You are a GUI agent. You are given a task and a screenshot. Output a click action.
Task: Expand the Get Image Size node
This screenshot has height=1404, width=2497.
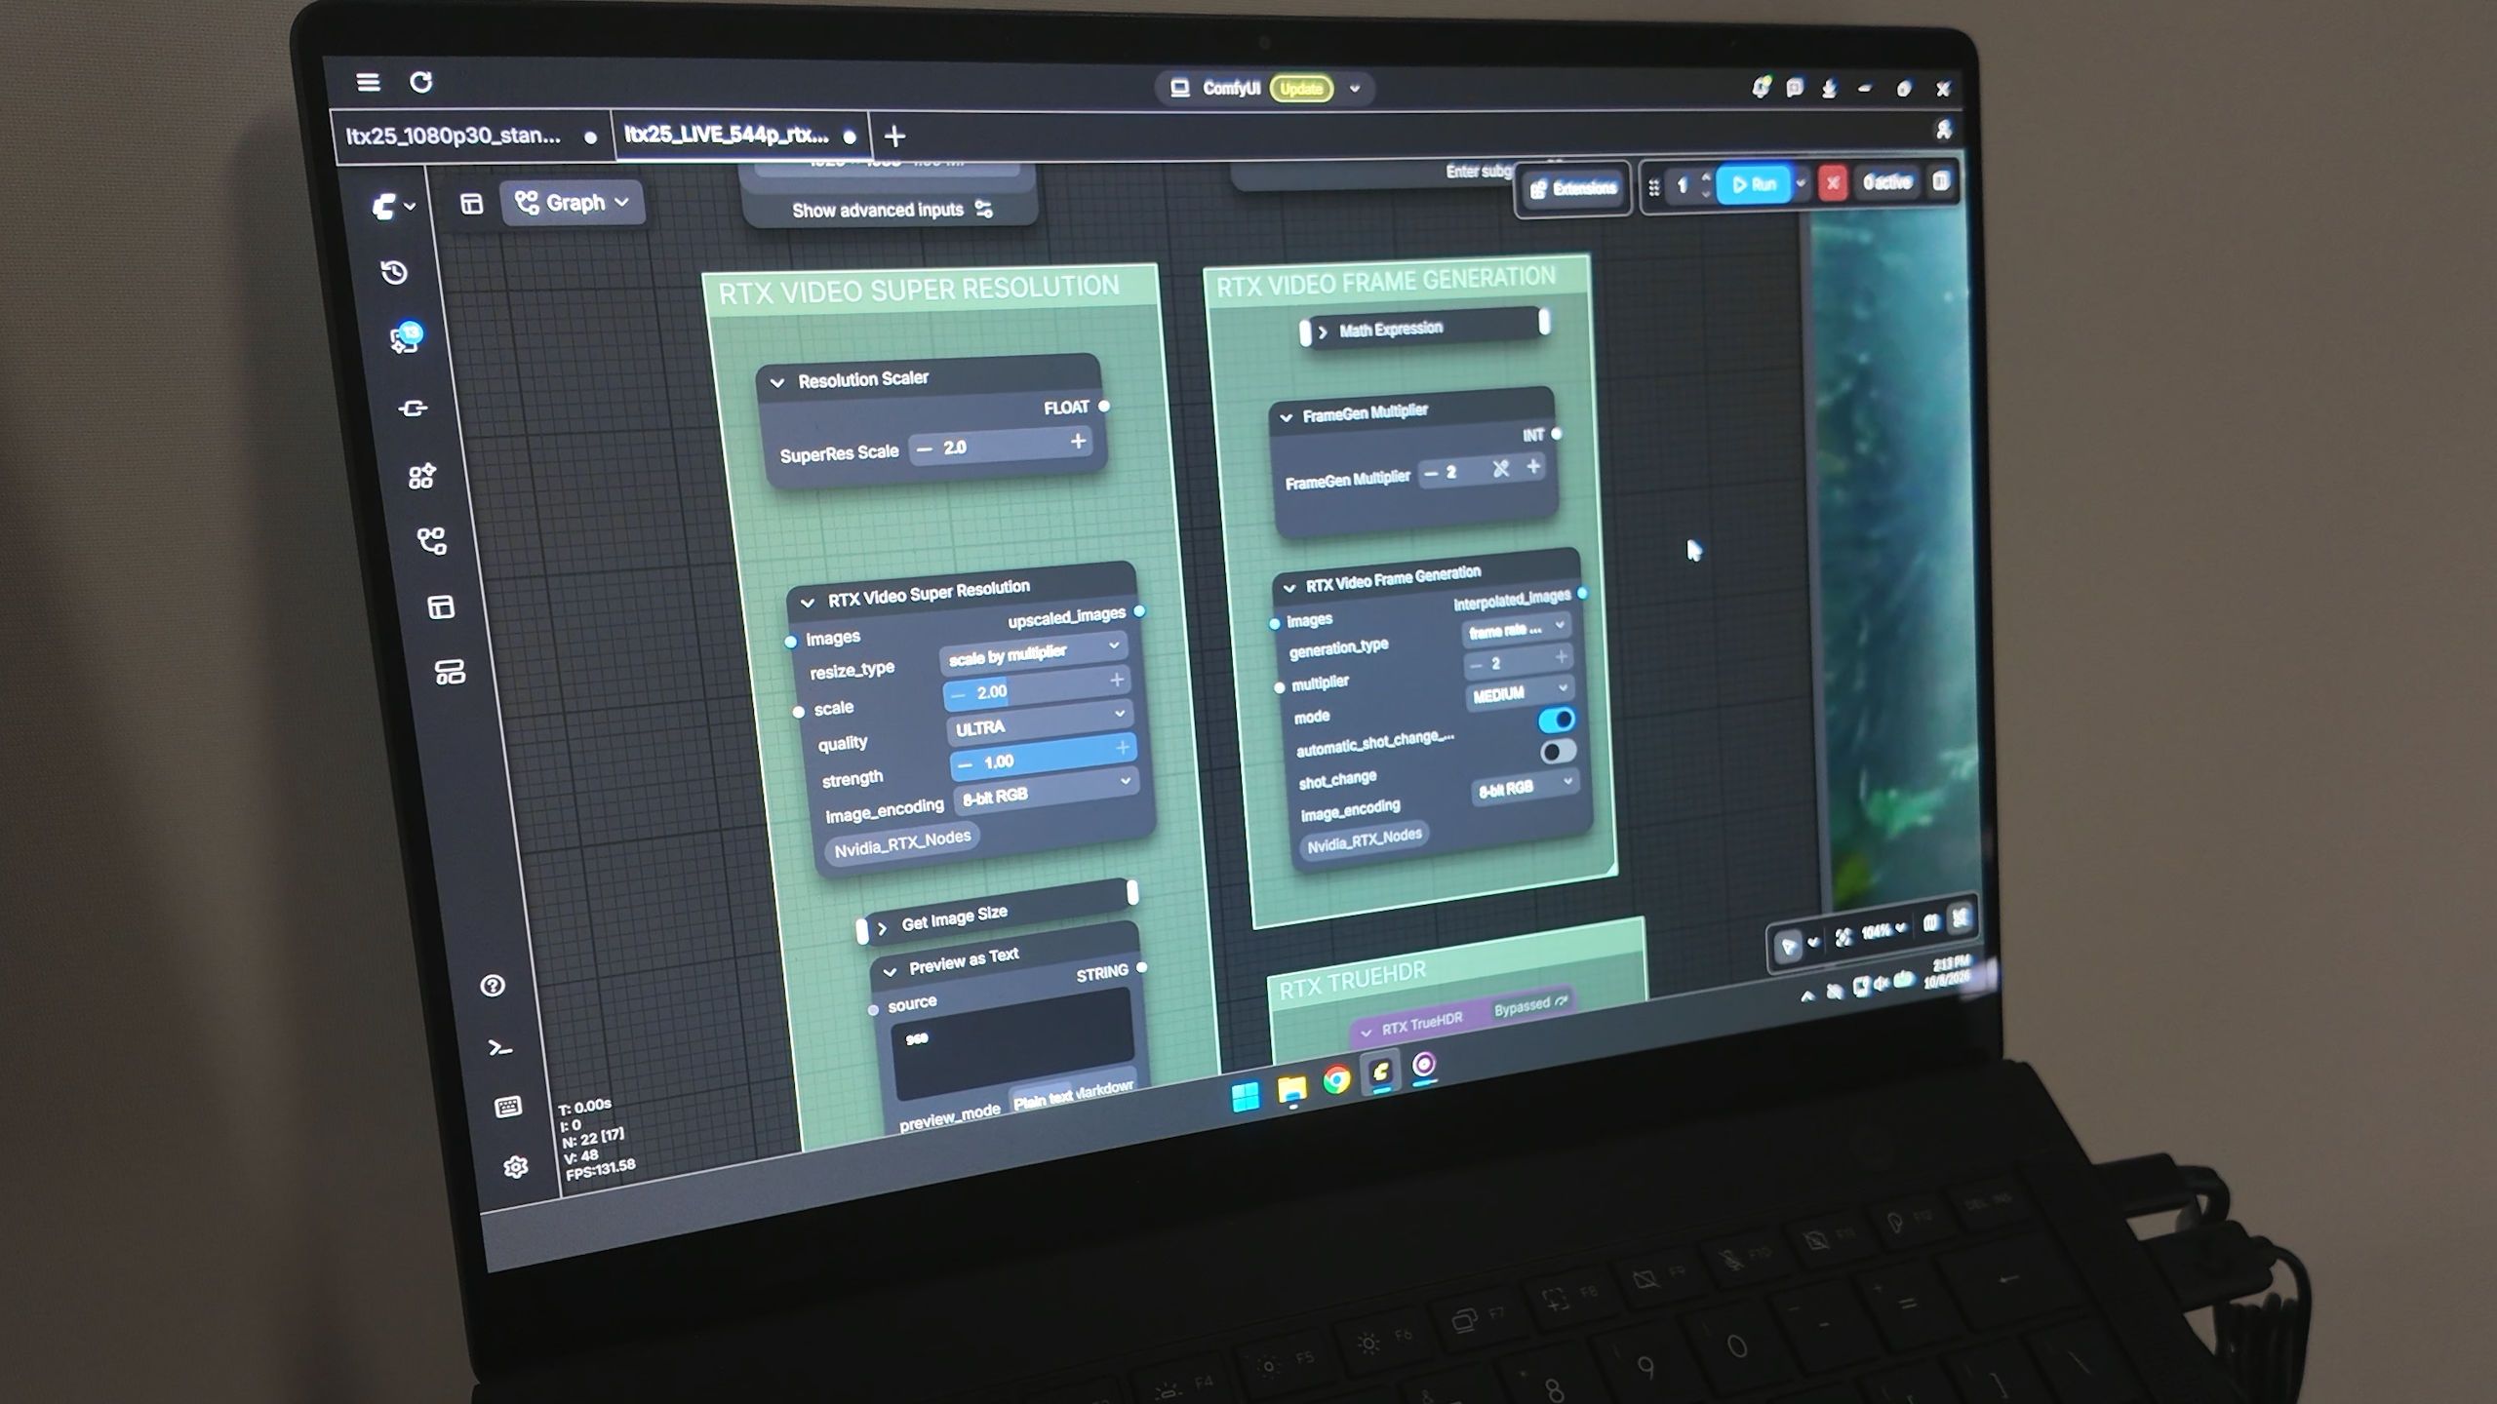point(882,927)
